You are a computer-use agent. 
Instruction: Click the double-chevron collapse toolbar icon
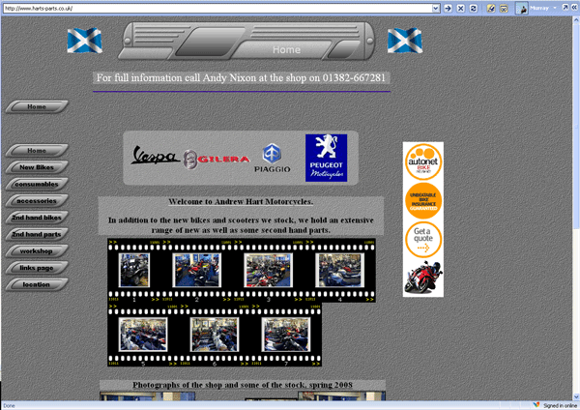click(x=574, y=8)
